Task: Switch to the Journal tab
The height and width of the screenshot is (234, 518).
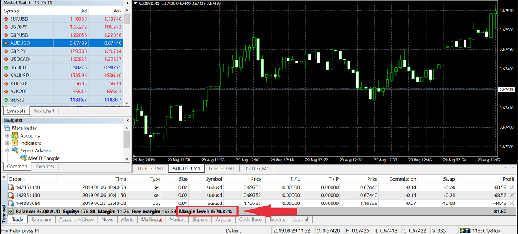Action: (300, 219)
